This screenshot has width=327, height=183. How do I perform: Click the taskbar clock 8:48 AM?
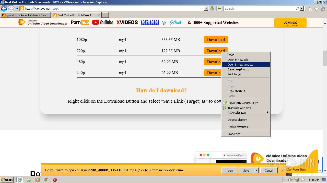coord(314,180)
